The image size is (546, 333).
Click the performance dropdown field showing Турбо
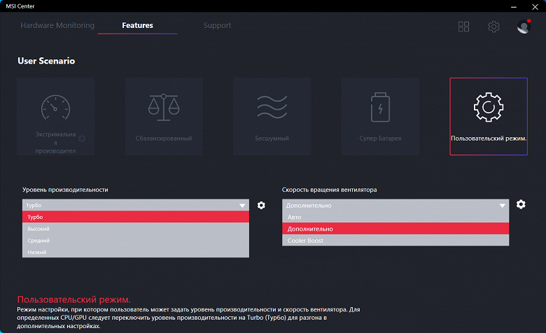[x=136, y=205]
